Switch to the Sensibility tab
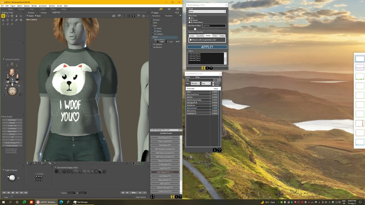The width and height of the screenshot is (365, 205). click(x=200, y=36)
